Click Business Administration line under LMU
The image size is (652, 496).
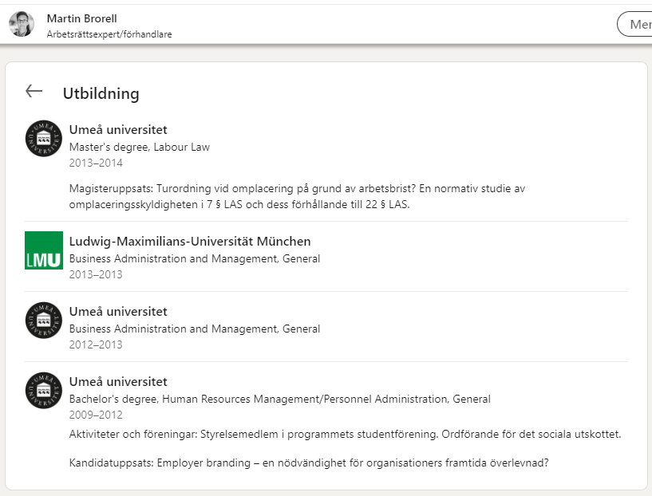tap(195, 258)
